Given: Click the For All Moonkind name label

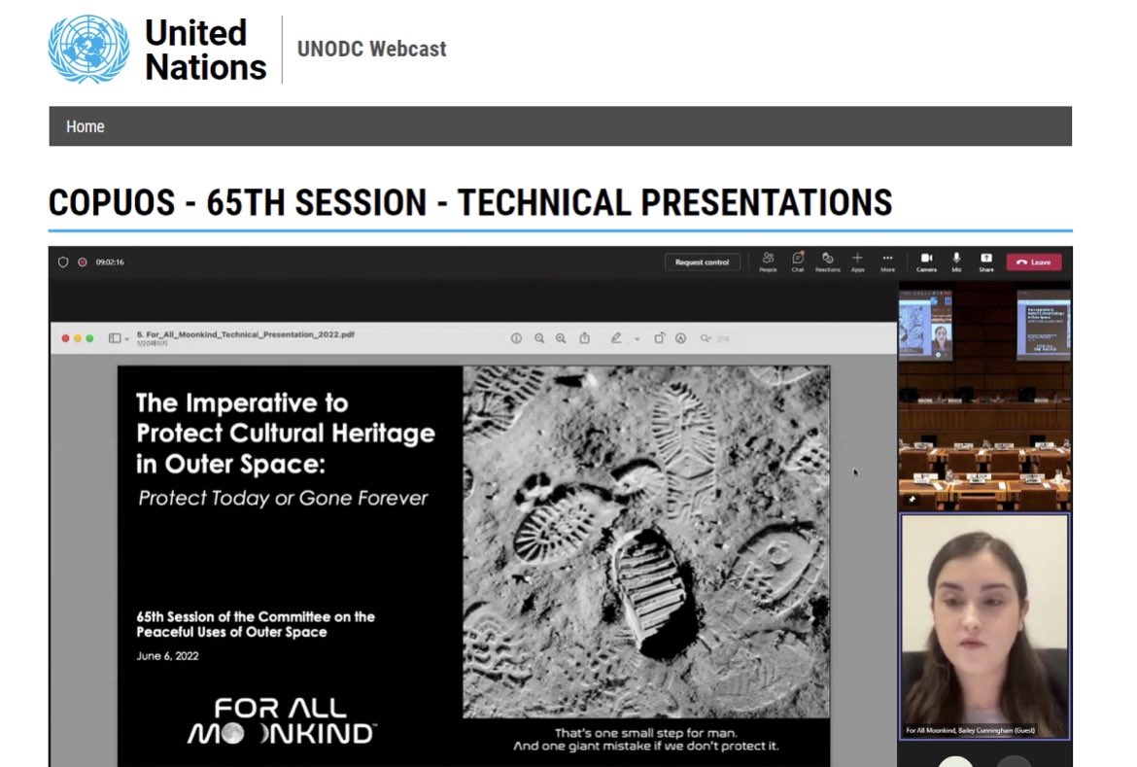Looking at the screenshot, I should point(970,731).
